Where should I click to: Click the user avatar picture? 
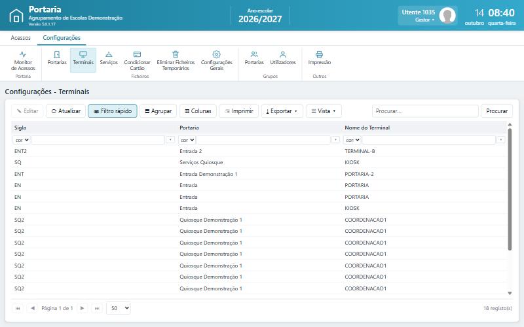(x=447, y=15)
